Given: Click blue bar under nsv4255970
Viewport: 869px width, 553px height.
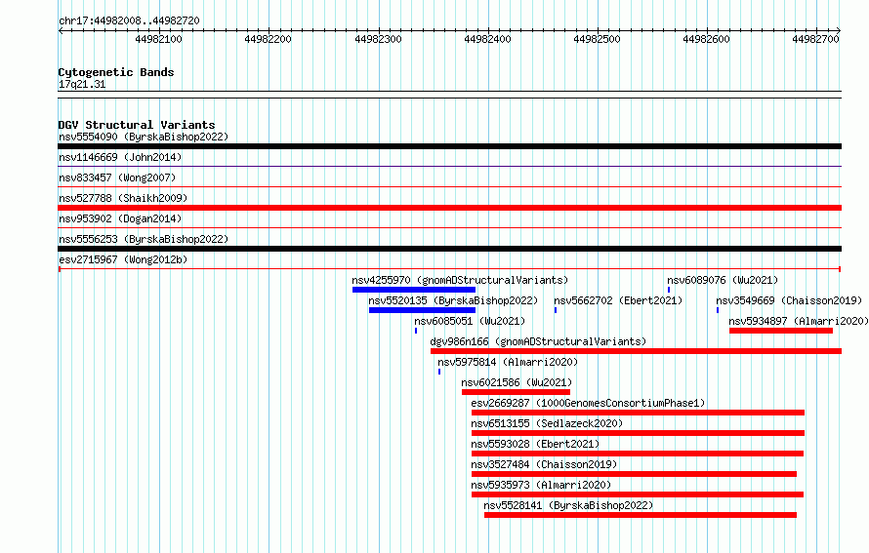Looking at the screenshot, I should (x=414, y=290).
